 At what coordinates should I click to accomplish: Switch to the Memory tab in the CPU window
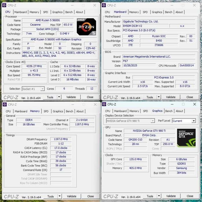(34, 12)
